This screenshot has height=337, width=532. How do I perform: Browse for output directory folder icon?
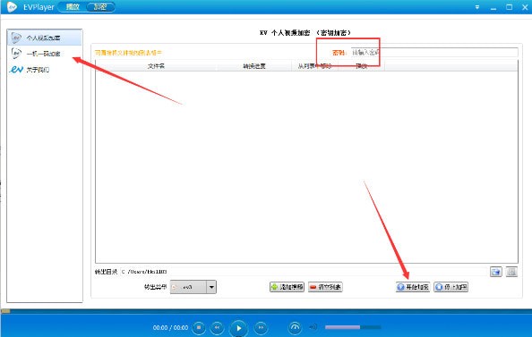(x=496, y=272)
